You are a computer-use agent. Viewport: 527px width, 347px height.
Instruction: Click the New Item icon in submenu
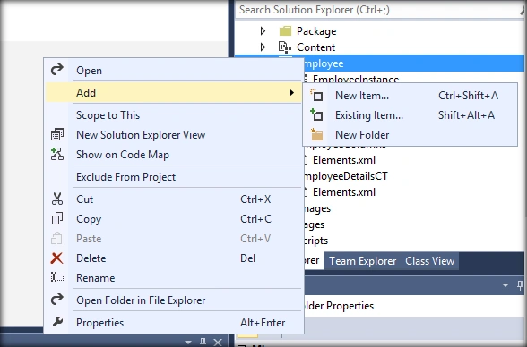[316, 95]
